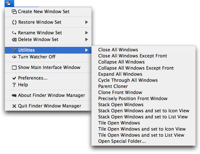Select Open Special Folder... entry
Viewport: 200px width, 154px height.
[x=144, y=141]
